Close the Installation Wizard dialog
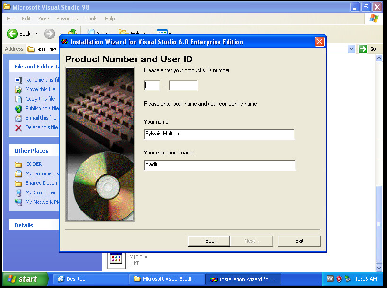 [x=319, y=42]
